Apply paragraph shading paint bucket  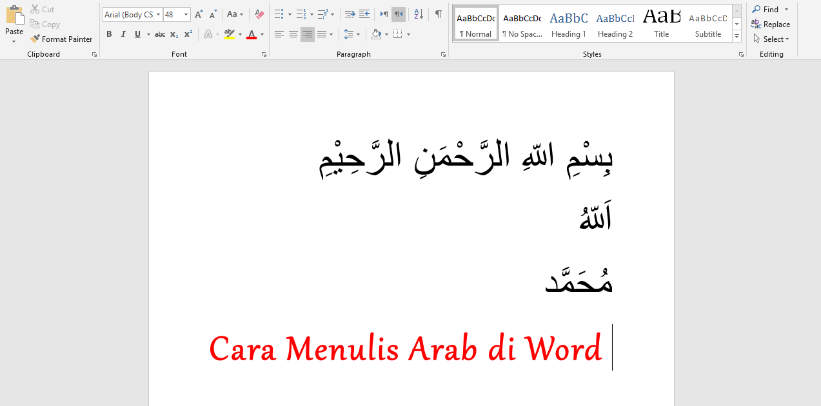point(377,34)
